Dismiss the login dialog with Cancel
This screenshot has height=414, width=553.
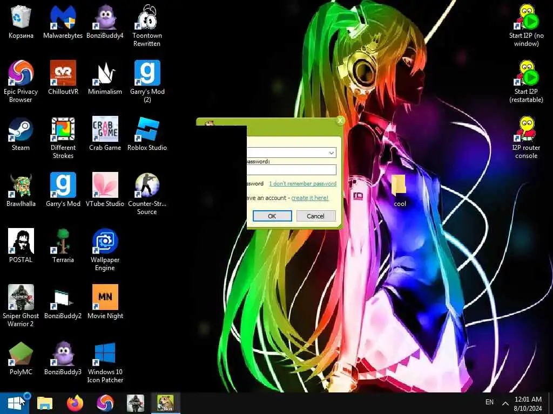pyautogui.click(x=315, y=216)
